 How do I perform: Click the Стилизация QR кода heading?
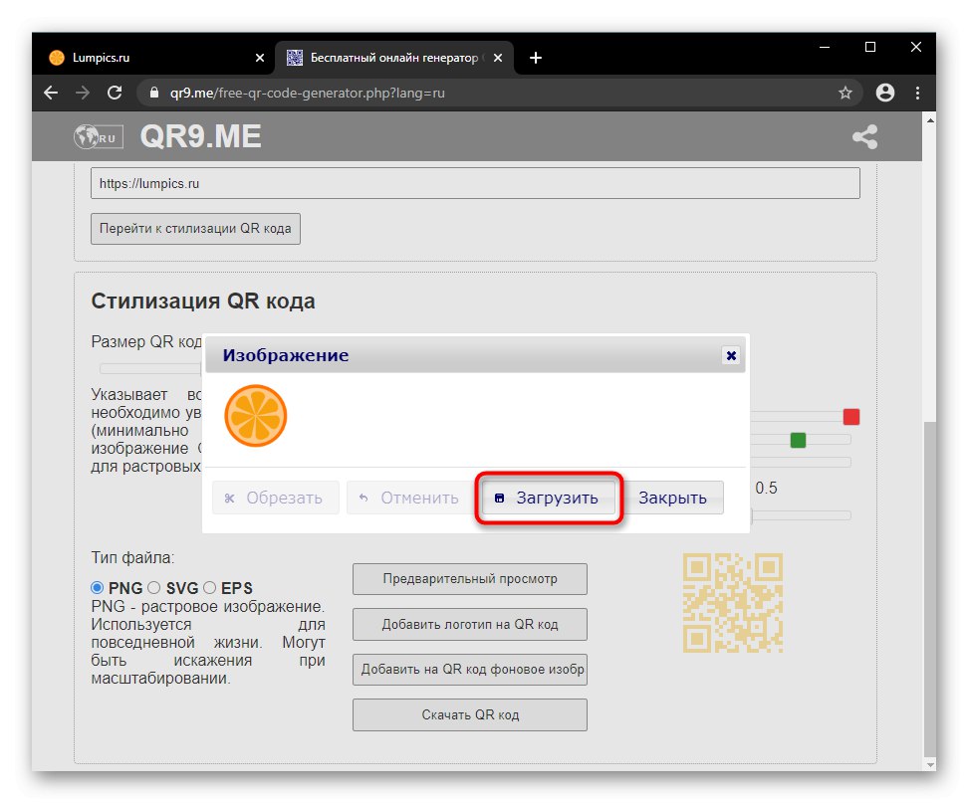pos(203,301)
